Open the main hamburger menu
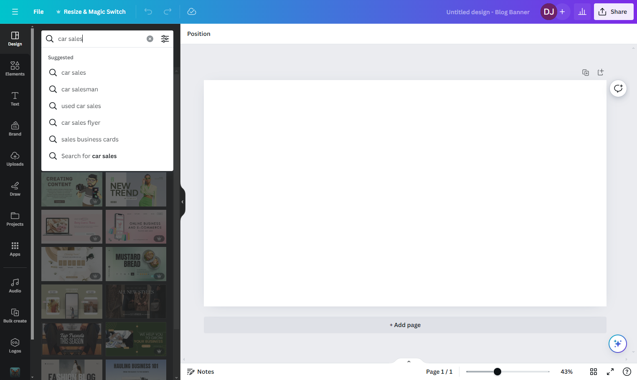The width and height of the screenshot is (637, 380). (15, 12)
